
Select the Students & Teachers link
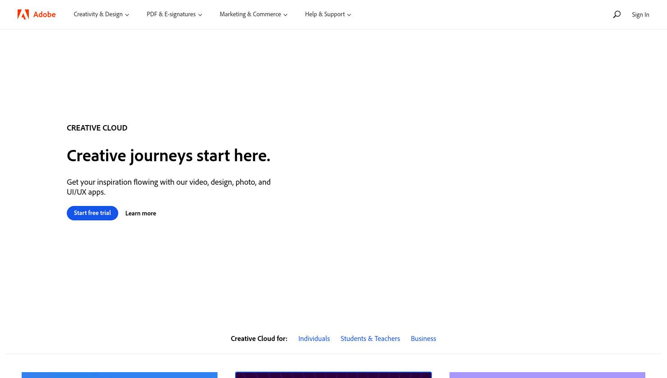pyautogui.click(x=370, y=338)
